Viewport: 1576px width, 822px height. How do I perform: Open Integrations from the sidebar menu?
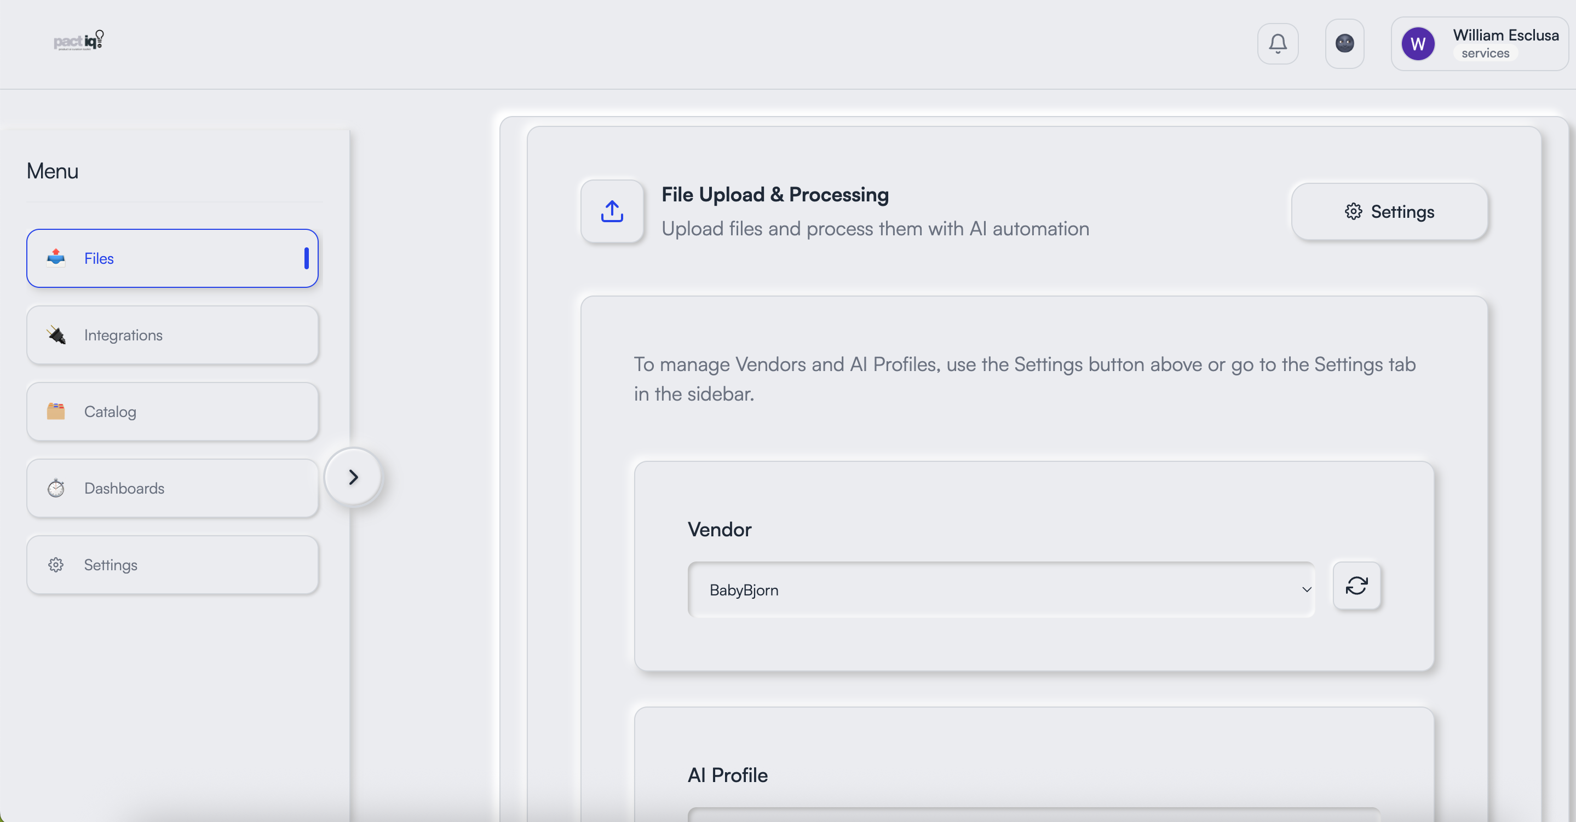(172, 335)
